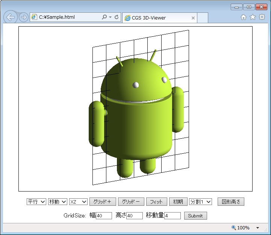Open Favorites star icon

tap(253, 17)
